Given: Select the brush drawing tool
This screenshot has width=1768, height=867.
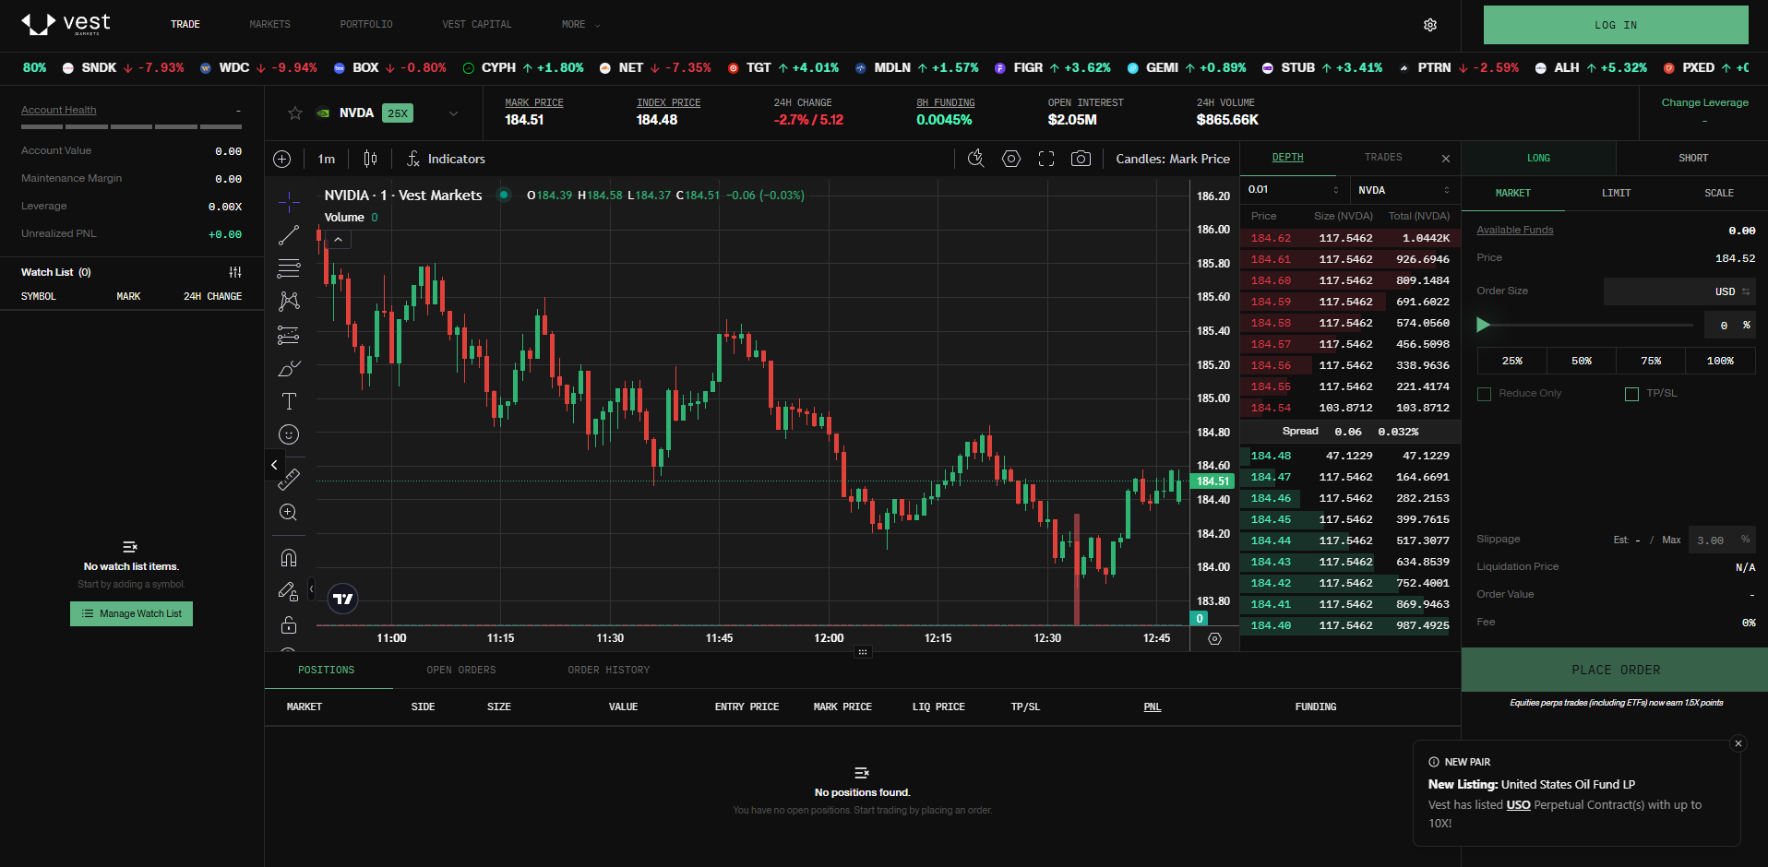Looking at the screenshot, I should click(289, 368).
